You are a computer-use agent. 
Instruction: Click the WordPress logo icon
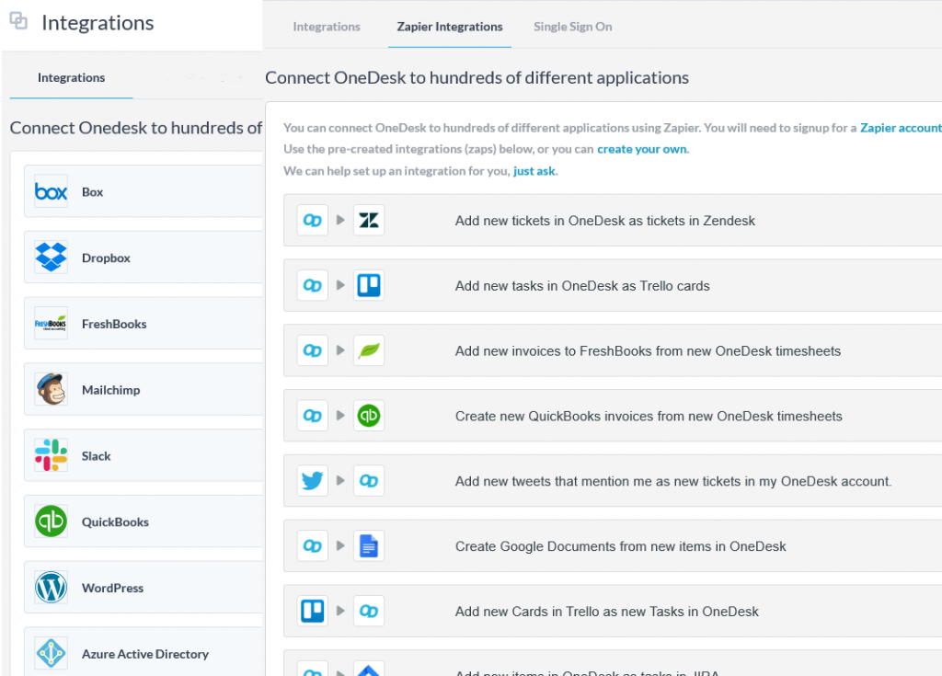click(51, 588)
